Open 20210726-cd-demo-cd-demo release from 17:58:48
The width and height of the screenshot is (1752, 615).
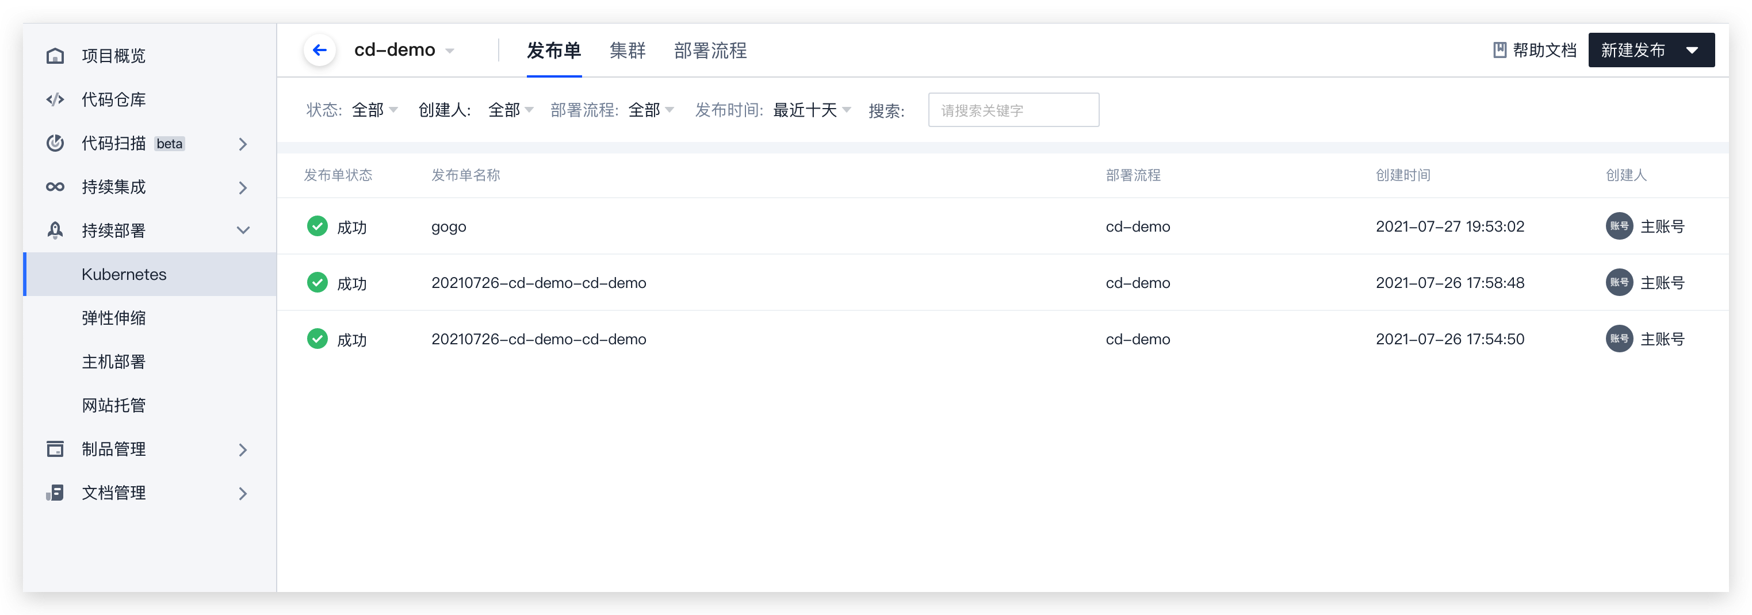coord(539,283)
